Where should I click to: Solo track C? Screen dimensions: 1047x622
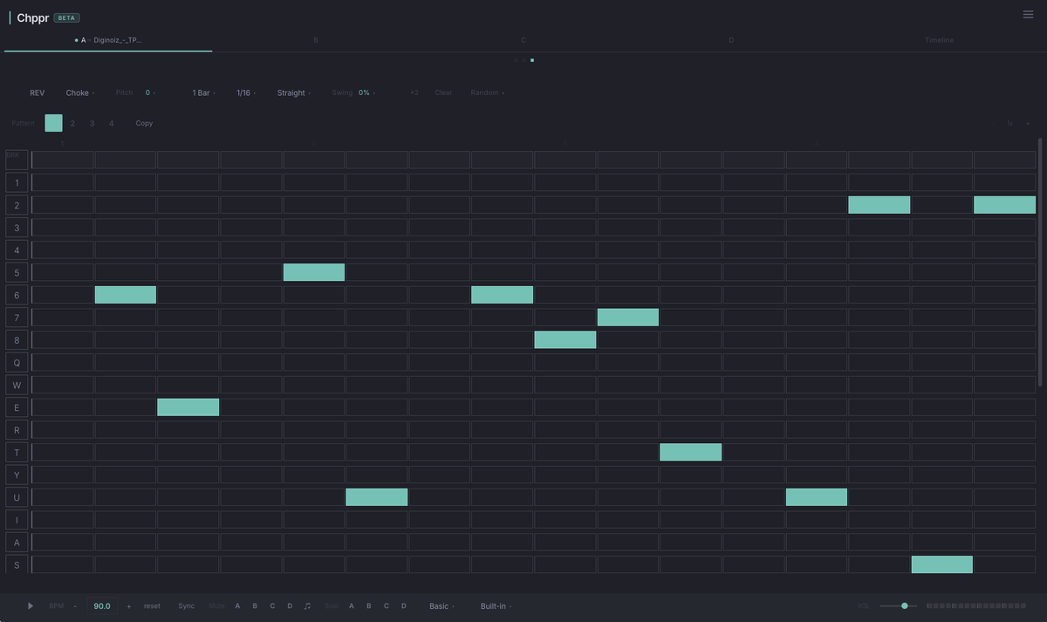387,605
